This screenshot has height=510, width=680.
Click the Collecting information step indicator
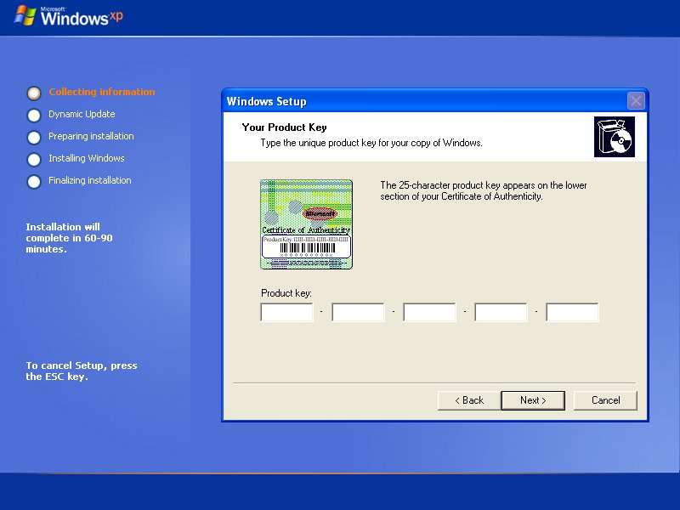coord(34,93)
